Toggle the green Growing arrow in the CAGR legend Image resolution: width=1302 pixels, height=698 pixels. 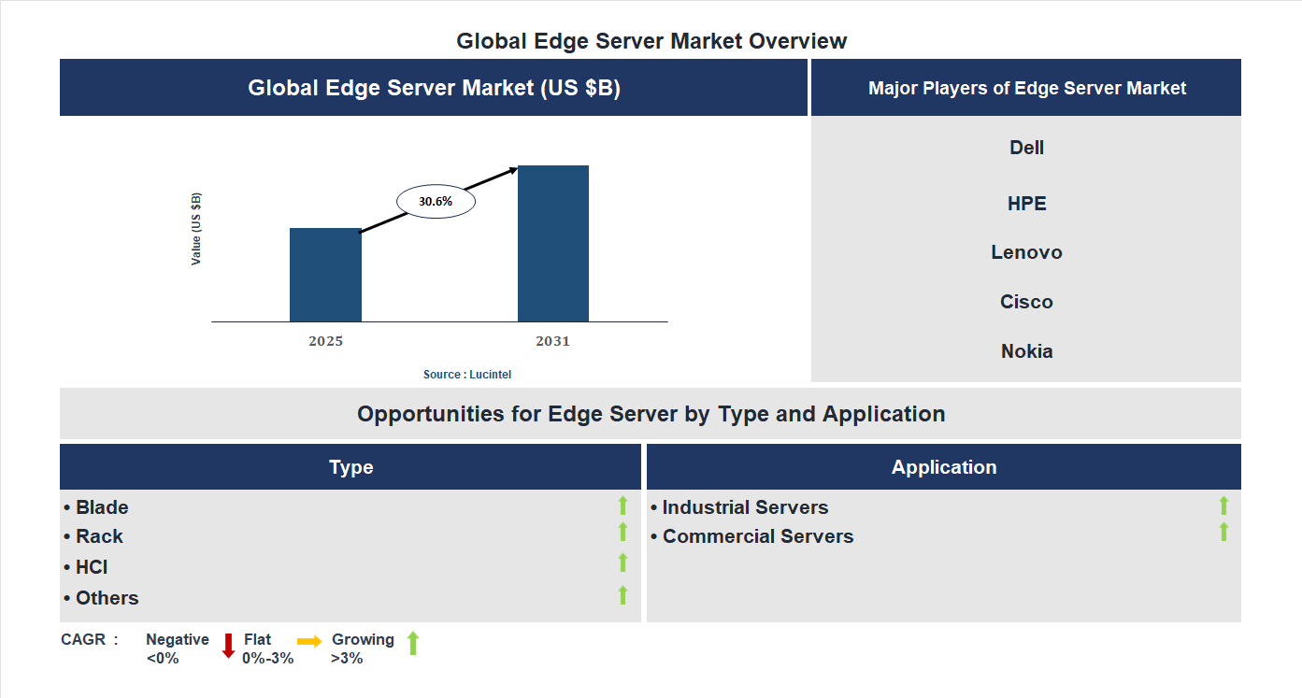pyautogui.click(x=412, y=647)
